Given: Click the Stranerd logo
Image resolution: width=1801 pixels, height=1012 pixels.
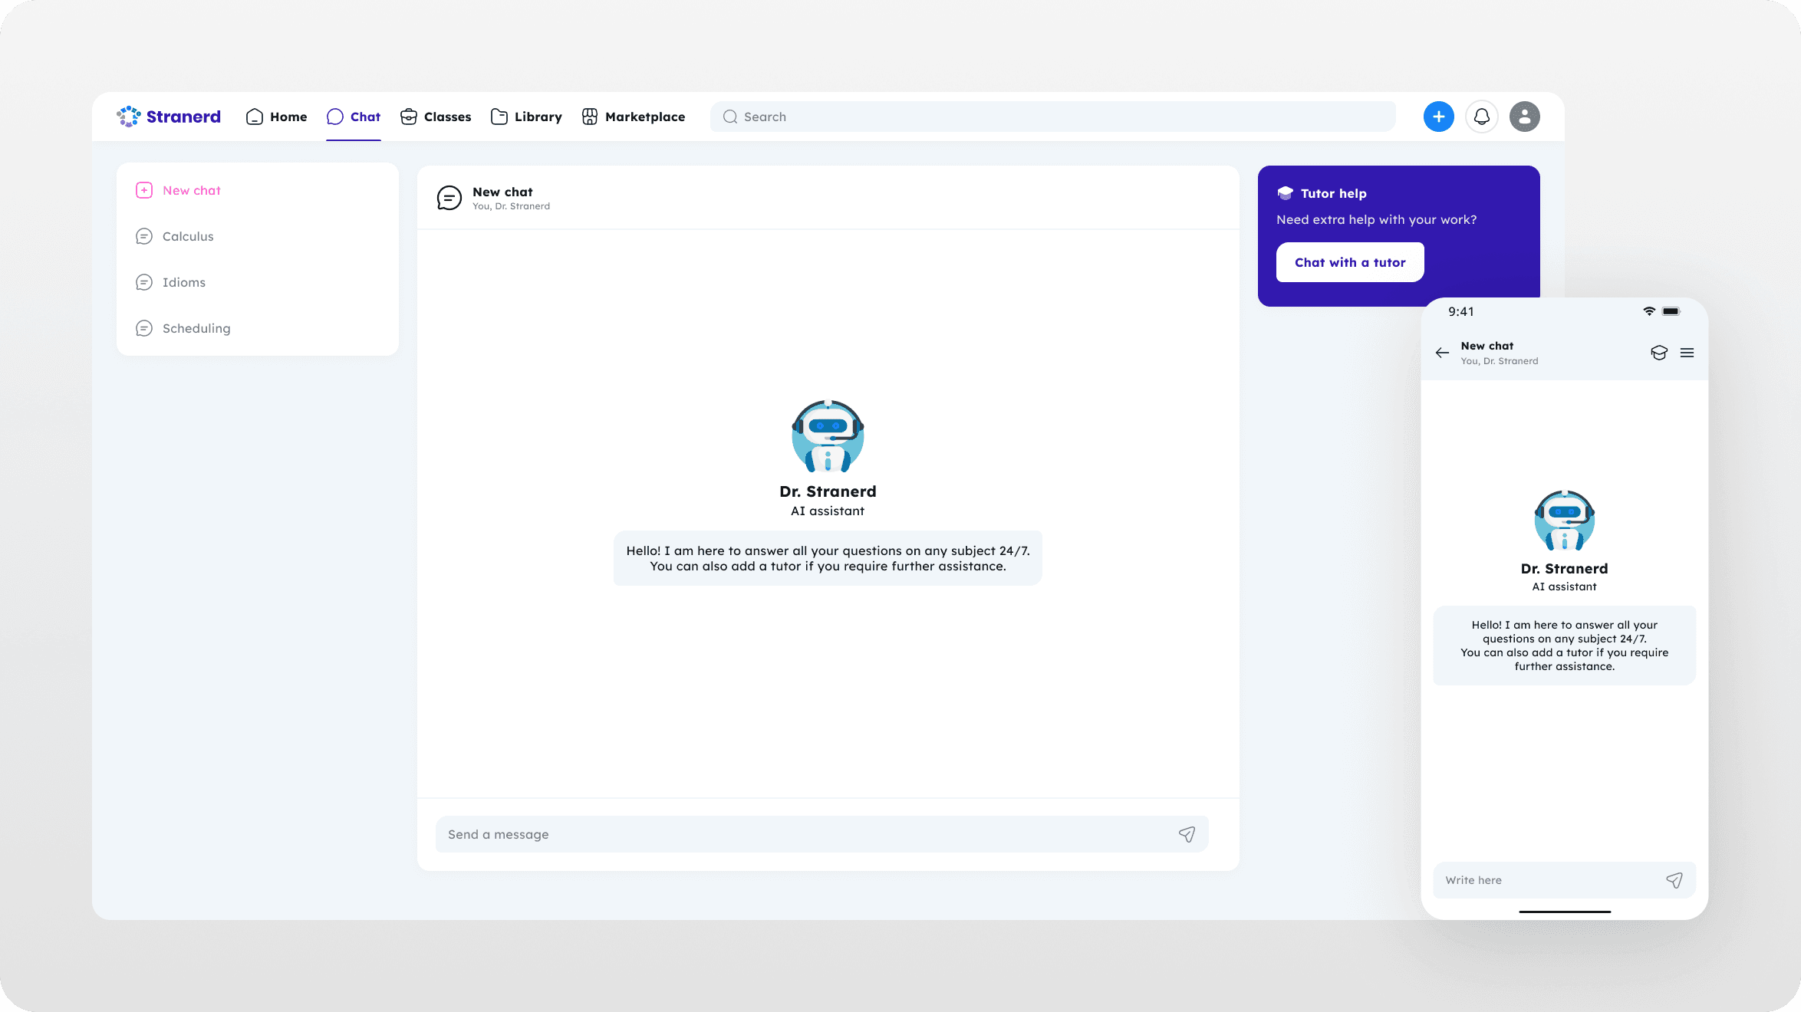Looking at the screenshot, I should coord(169,117).
